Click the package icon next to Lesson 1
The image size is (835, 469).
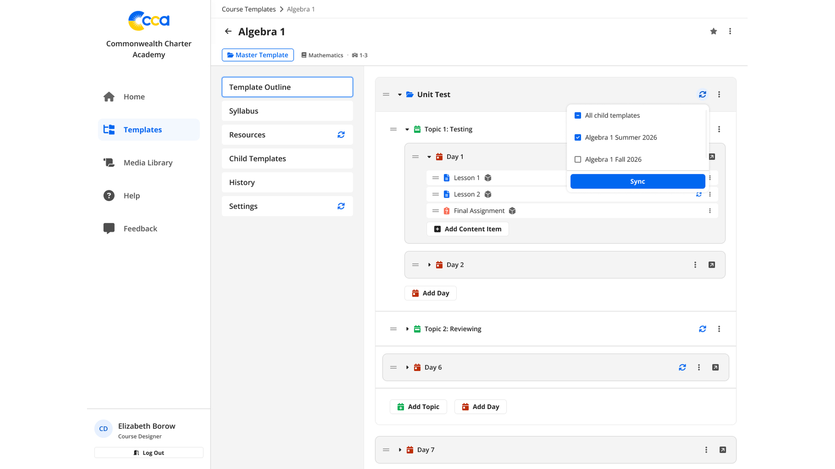(488, 178)
